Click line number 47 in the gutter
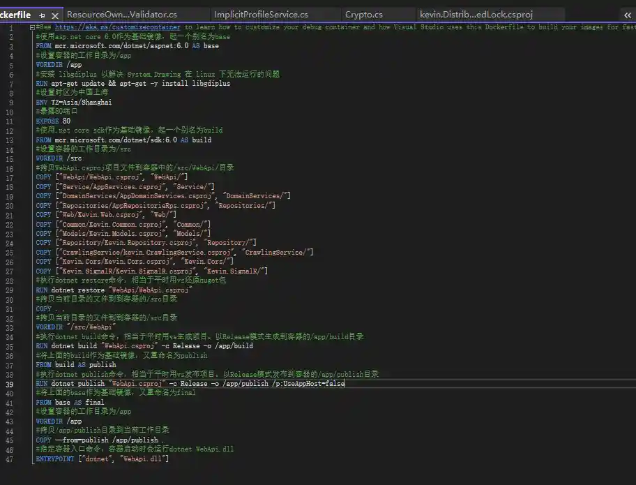Screen dimensions: 636x485 10,459
